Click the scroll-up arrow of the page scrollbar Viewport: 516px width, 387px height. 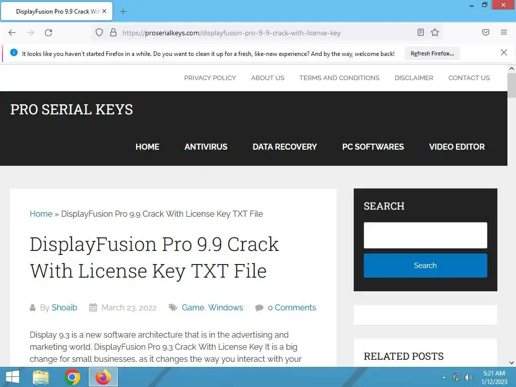[x=511, y=69]
